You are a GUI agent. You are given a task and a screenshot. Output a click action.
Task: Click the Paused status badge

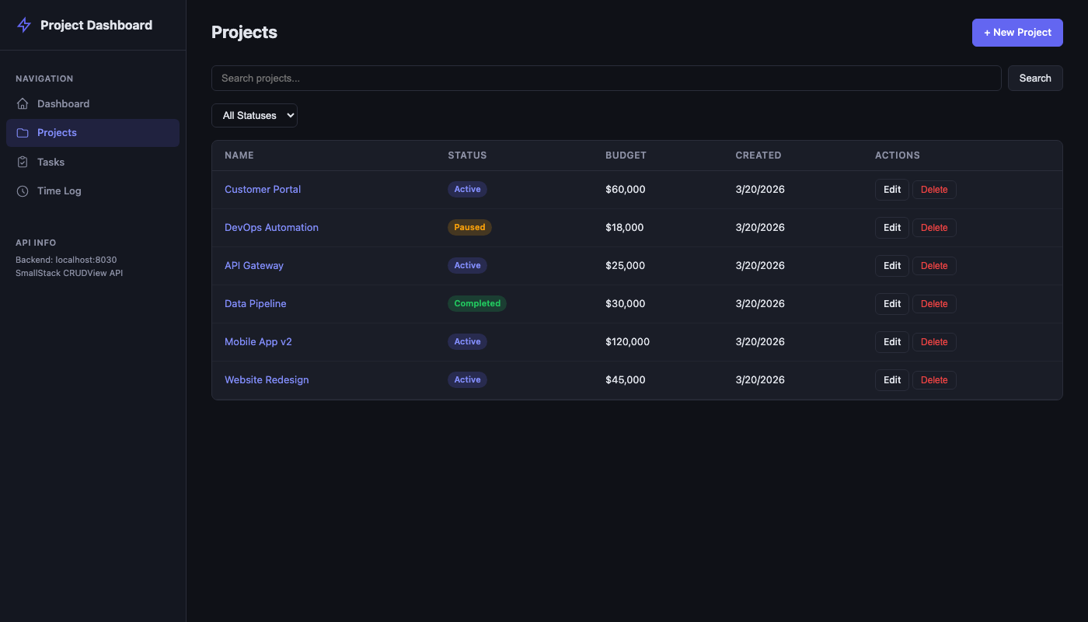point(469,227)
